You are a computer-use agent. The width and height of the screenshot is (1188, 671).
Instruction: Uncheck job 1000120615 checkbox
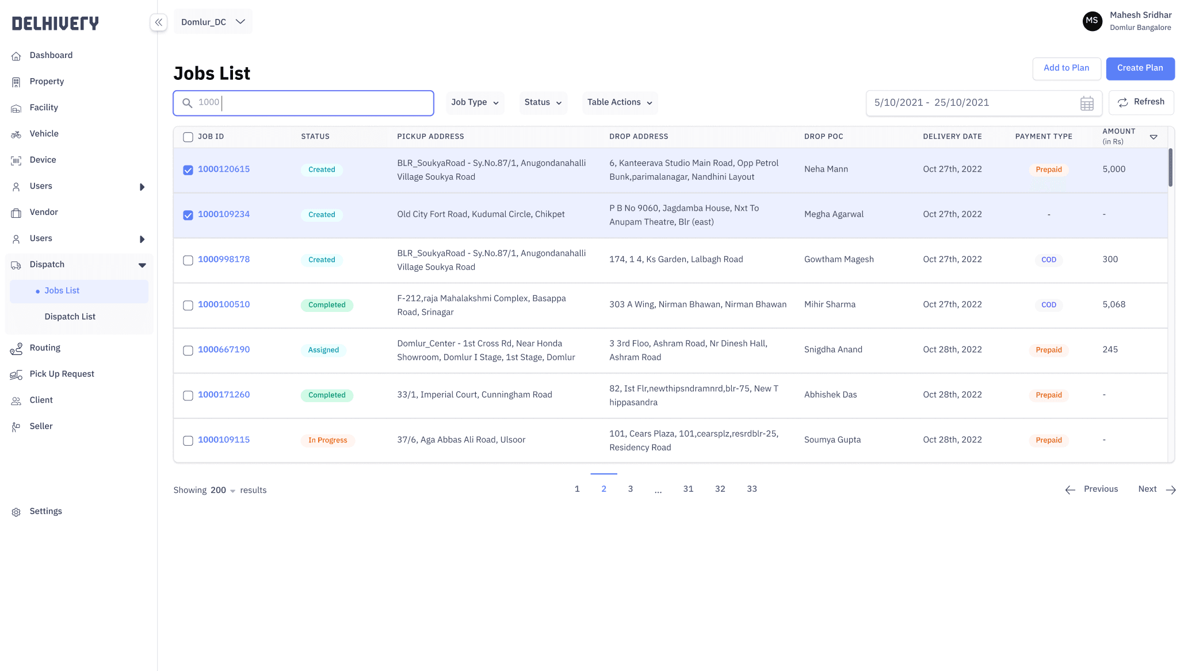(x=188, y=170)
